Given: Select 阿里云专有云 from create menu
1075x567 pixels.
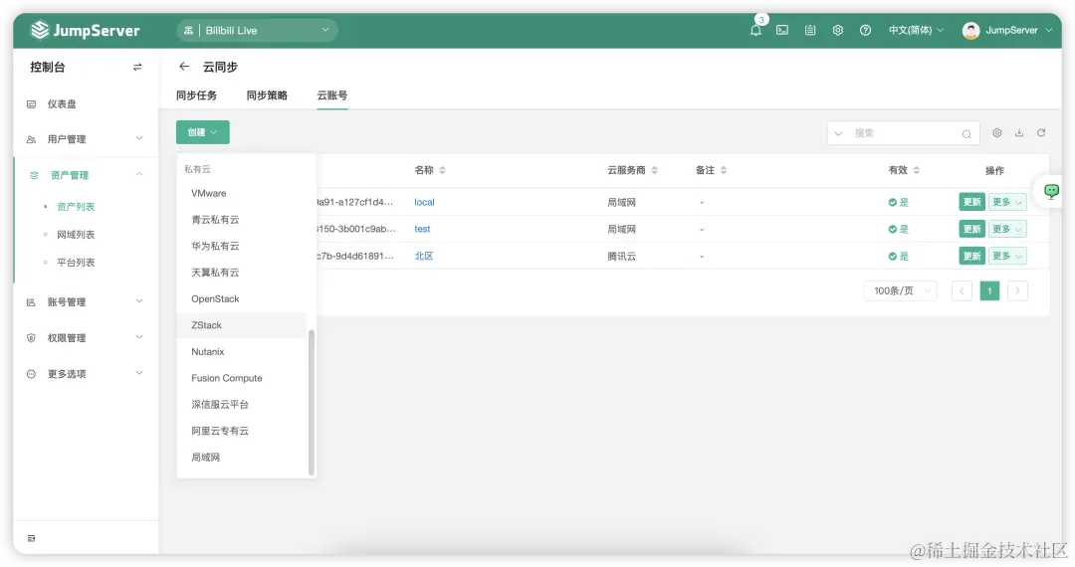Looking at the screenshot, I should point(242,431).
